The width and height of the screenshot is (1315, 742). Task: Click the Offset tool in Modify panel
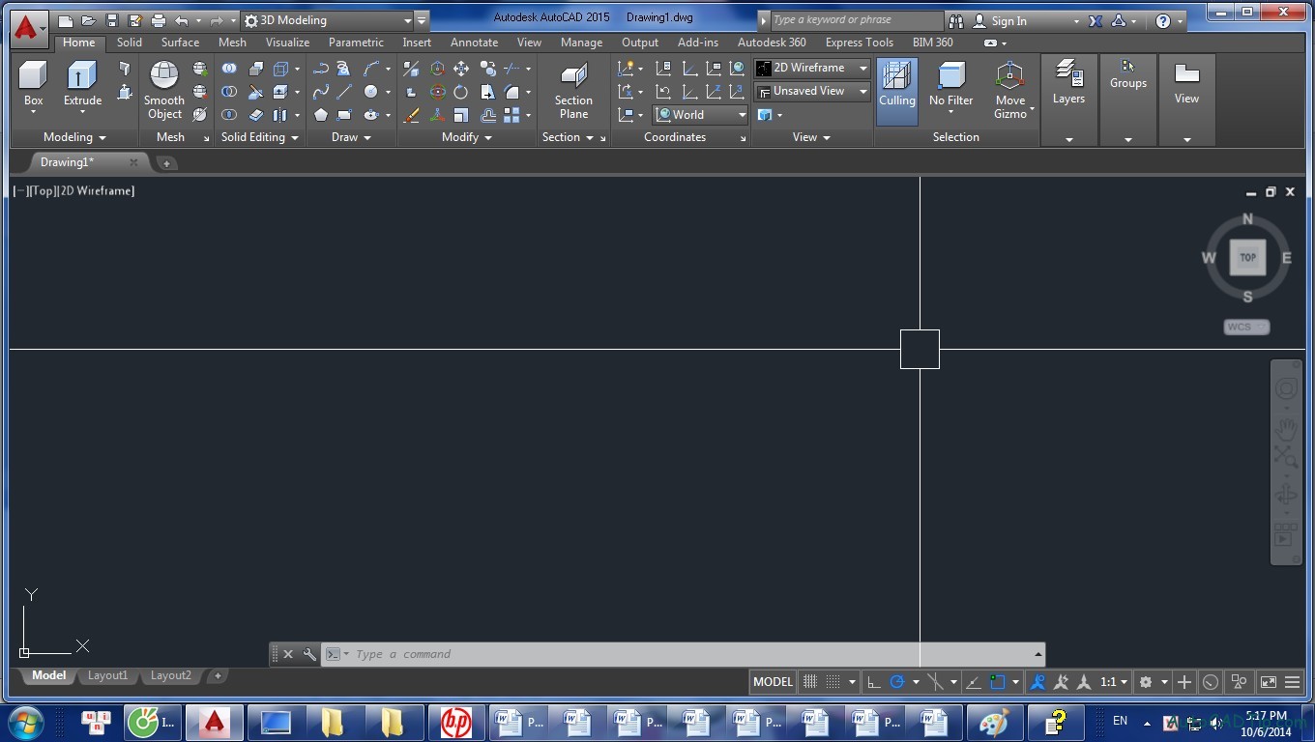487,115
